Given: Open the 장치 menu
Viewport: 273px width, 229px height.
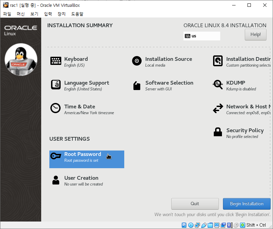Looking at the screenshot, I should (62, 14).
